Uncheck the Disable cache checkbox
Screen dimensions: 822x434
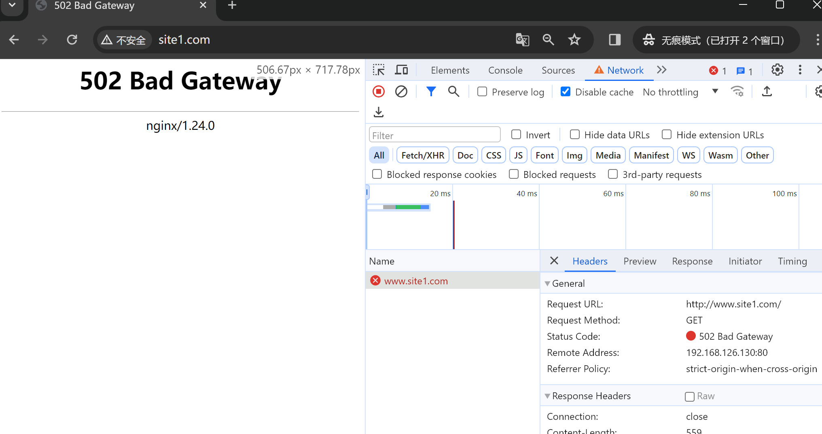click(566, 92)
